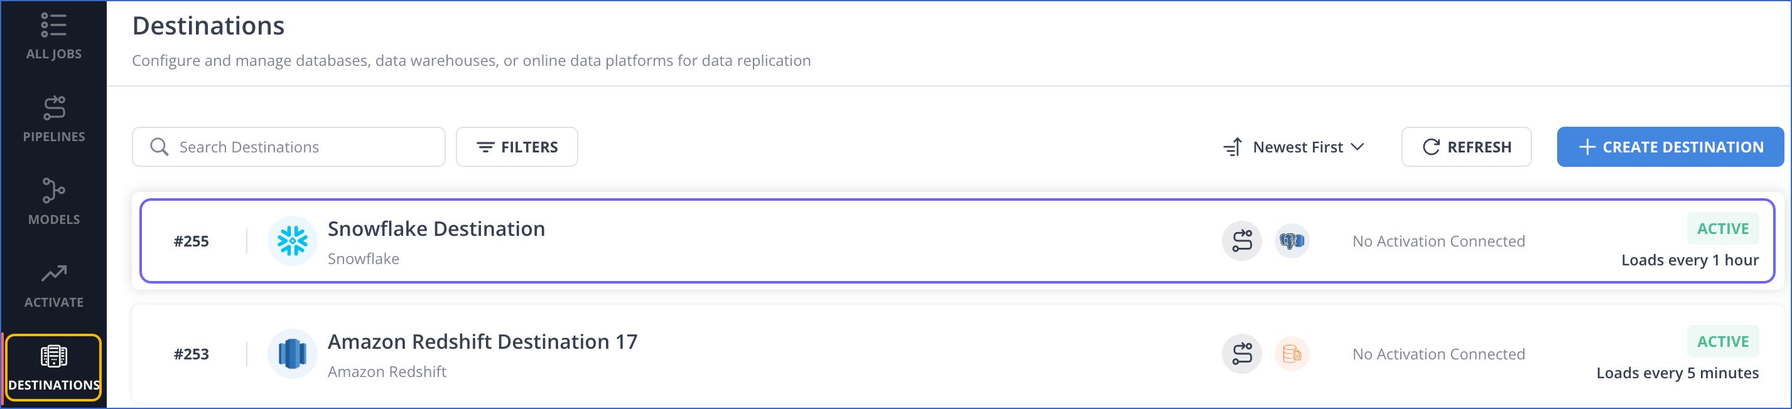Click the Amazon Redshift logo icon
Image resolution: width=1792 pixels, height=409 pixels.
[x=292, y=354]
